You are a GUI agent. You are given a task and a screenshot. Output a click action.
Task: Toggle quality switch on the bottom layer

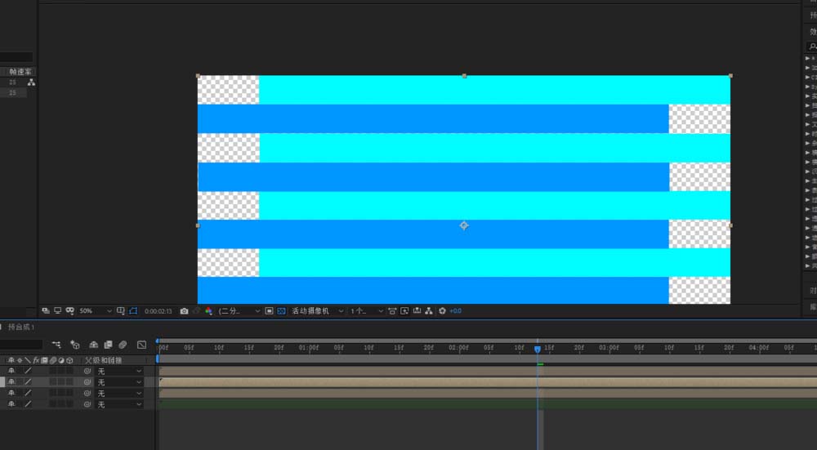tap(28, 404)
